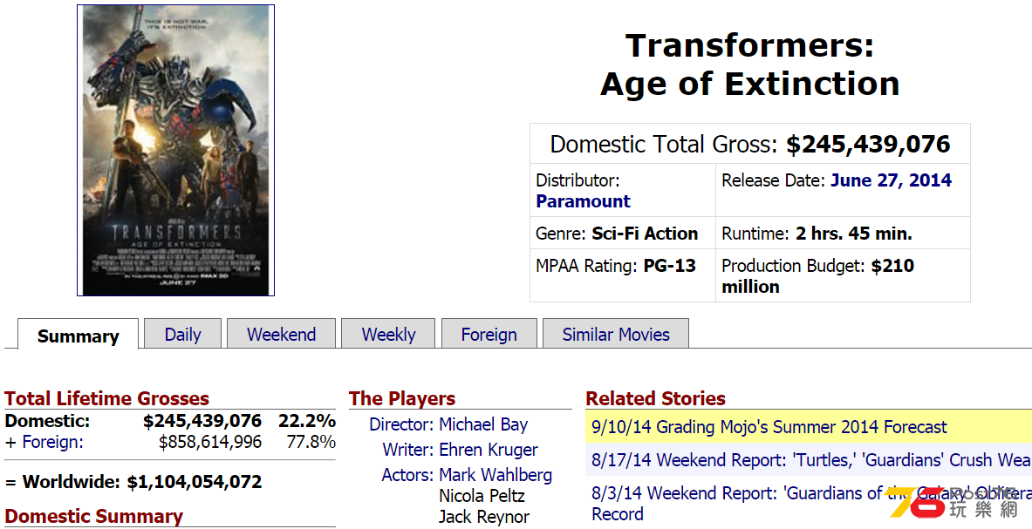1032x529 pixels.
Task: Click the Foreign gross link
Action: (52, 442)
